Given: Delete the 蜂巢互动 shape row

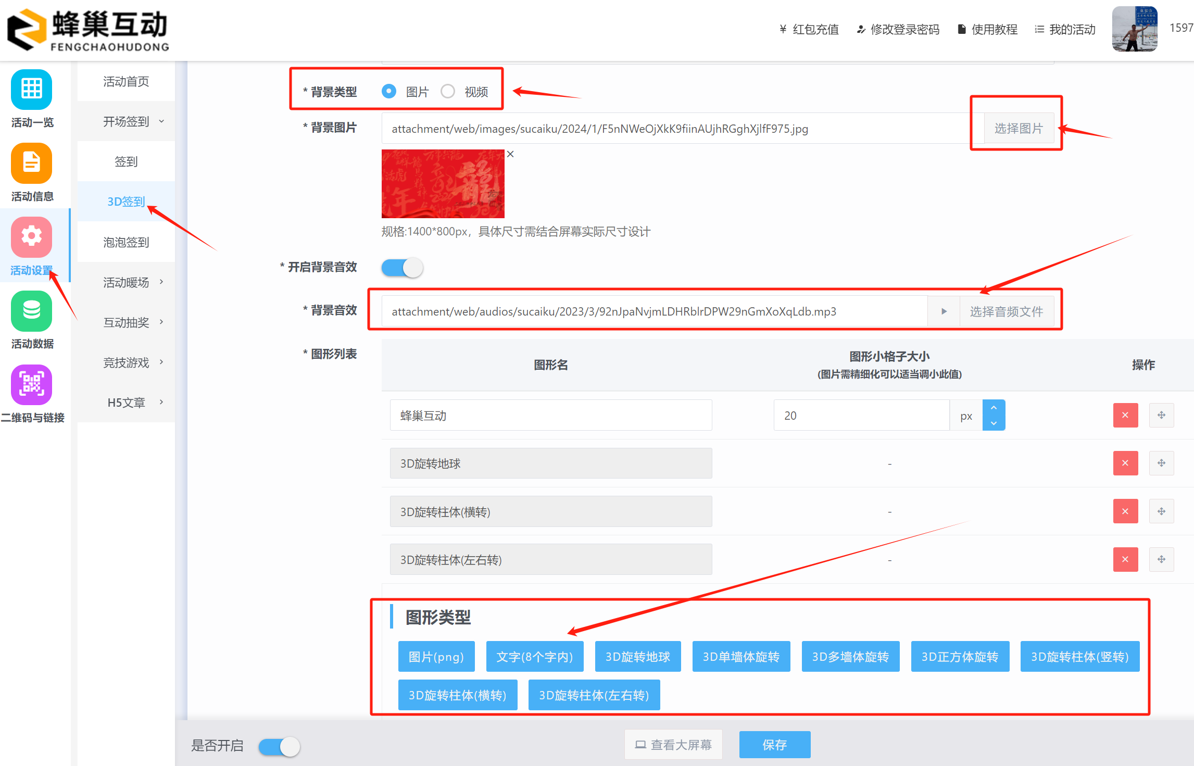Looking at the screenshot, I should click(x=1125, y=415).
